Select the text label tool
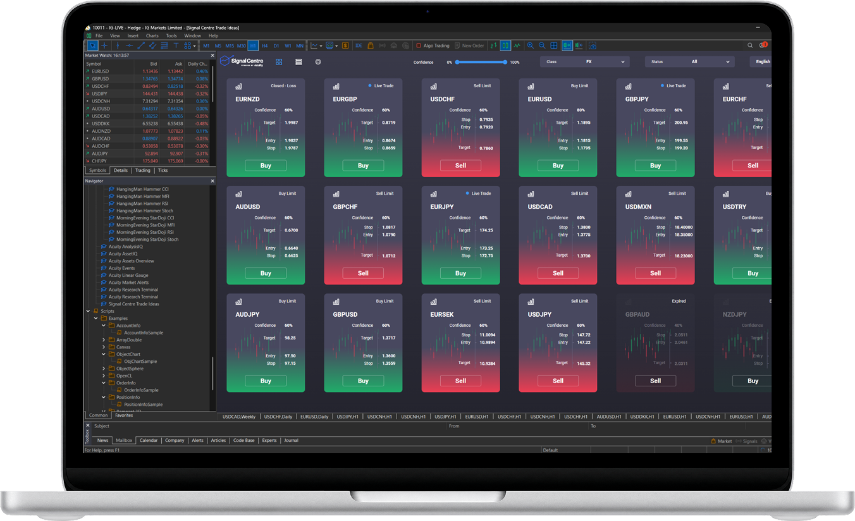 tap(176, 46)
